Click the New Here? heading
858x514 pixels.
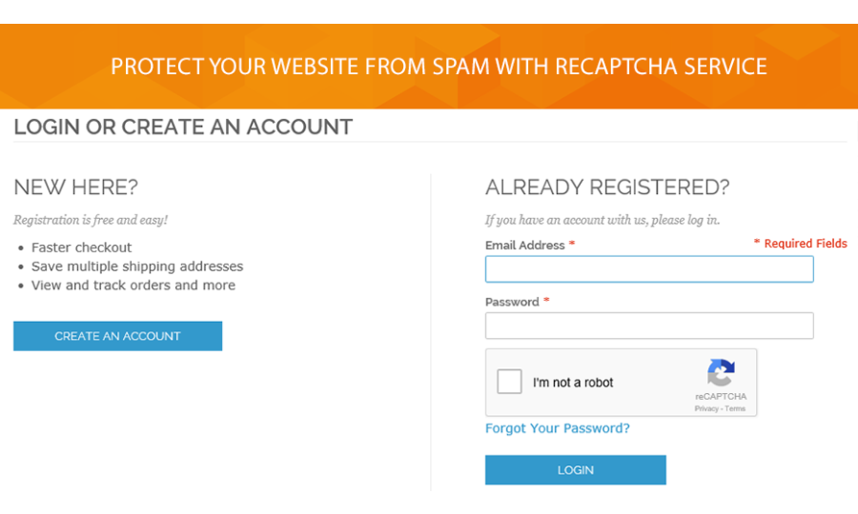click(x=75, y=187)
